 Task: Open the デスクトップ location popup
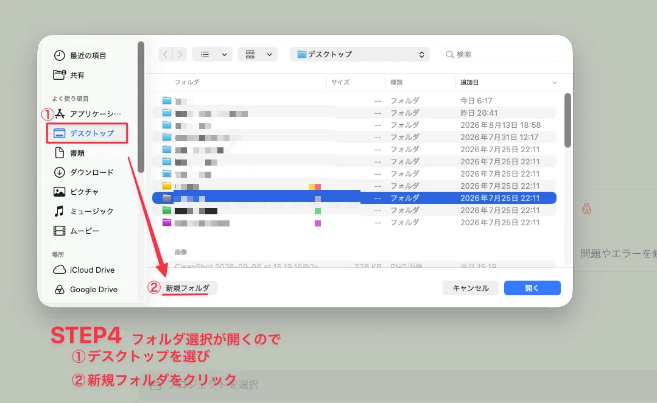click(359, 54)
